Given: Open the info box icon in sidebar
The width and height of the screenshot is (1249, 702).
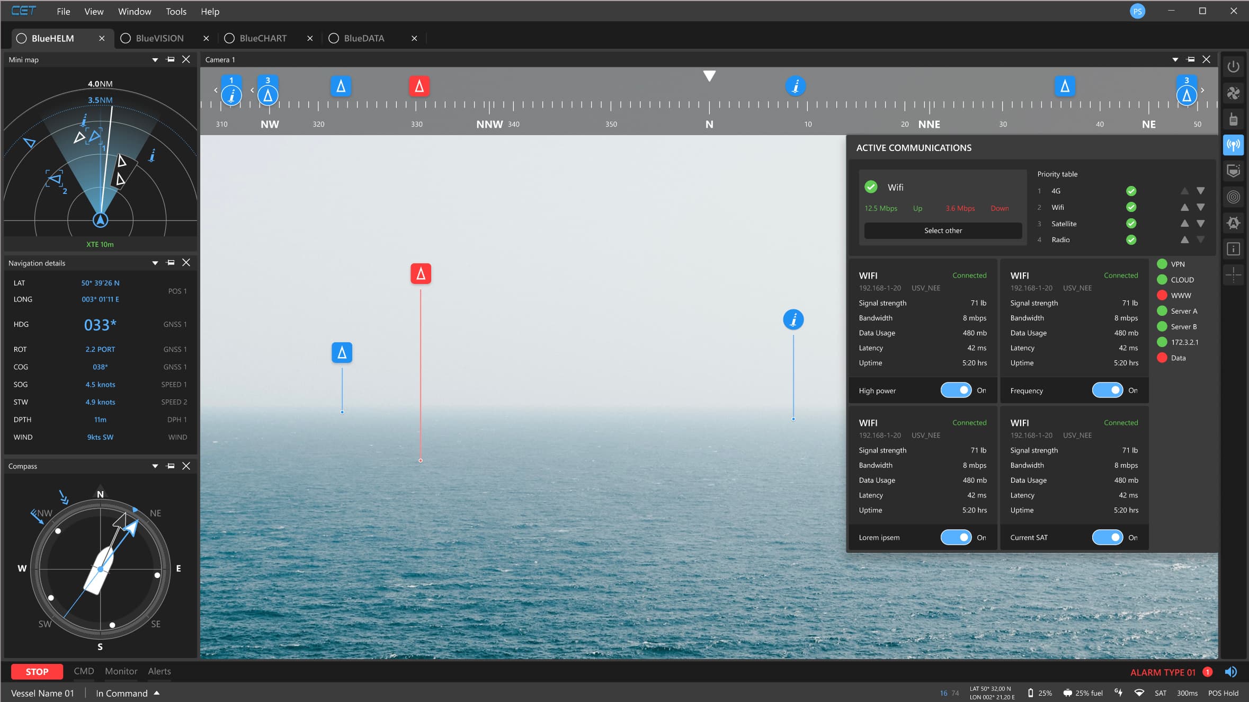Looking at the screenshot, I should [1233, 248].
